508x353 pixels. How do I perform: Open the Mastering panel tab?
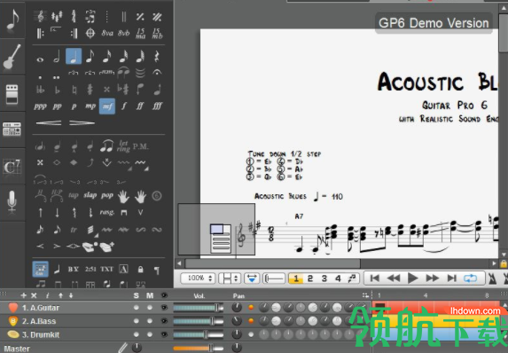(x=12, y=129)
